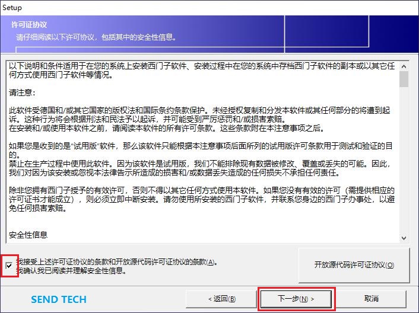The height and width of the screenshot is (313, 419).
Task: Click the license text scroll down arrow
Action: (404, 237)
